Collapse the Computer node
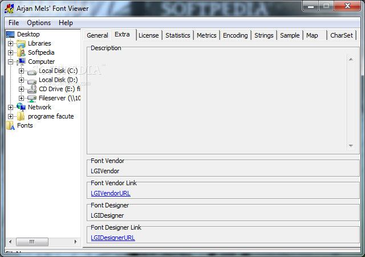Viewport: 365px width, 257px height. (10, 62)
